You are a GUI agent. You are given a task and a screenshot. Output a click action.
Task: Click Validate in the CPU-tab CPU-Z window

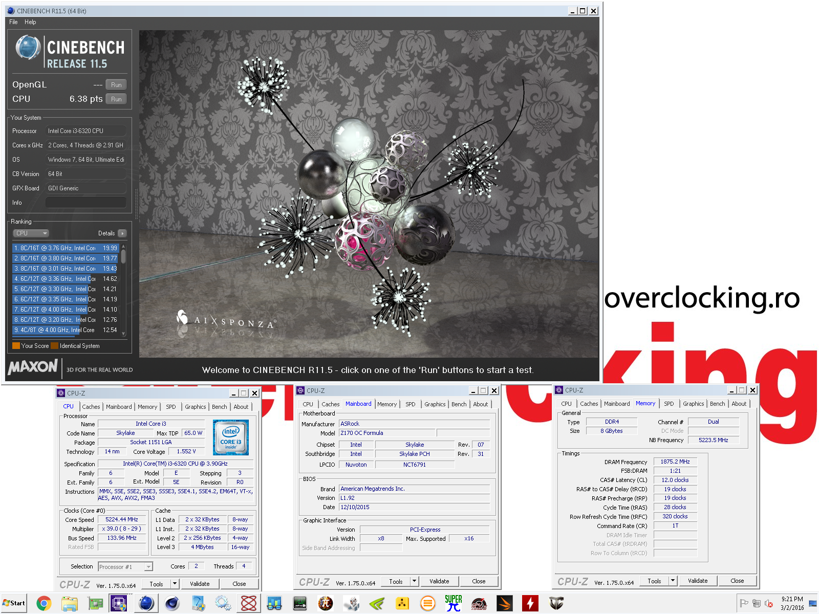point(200,584)
